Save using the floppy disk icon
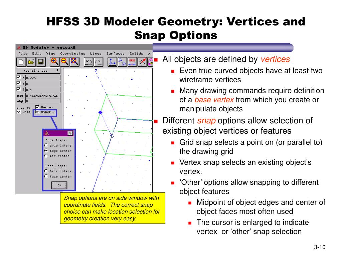The width and height of the screenshot is (342, 256). (41, 62)
